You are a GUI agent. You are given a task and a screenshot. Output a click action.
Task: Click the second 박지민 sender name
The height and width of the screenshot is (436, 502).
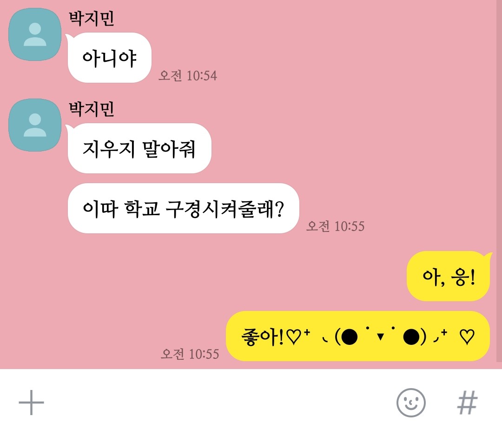pos(92,109)
